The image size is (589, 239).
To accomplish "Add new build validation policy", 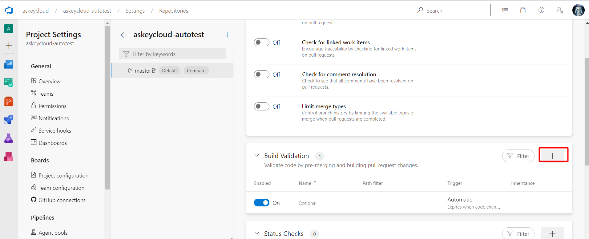I will pos(553,156).
